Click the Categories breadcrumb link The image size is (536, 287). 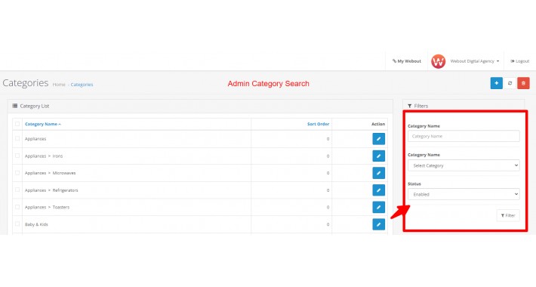[82, 85]
